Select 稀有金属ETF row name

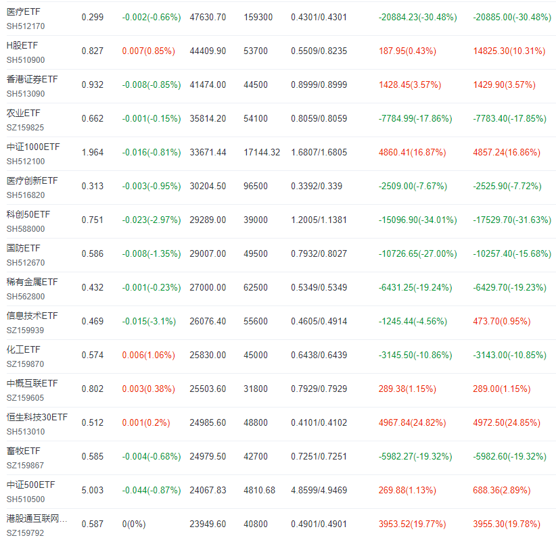32,282
